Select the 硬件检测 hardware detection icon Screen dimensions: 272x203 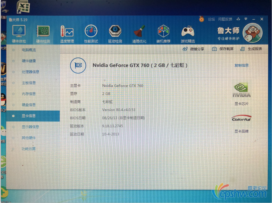(43, 34)
